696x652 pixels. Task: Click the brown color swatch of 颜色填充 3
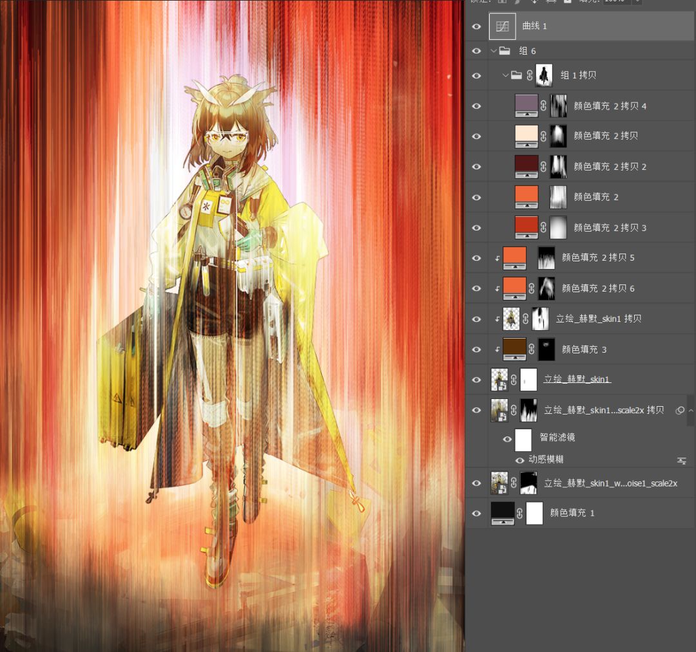[514, 349]
